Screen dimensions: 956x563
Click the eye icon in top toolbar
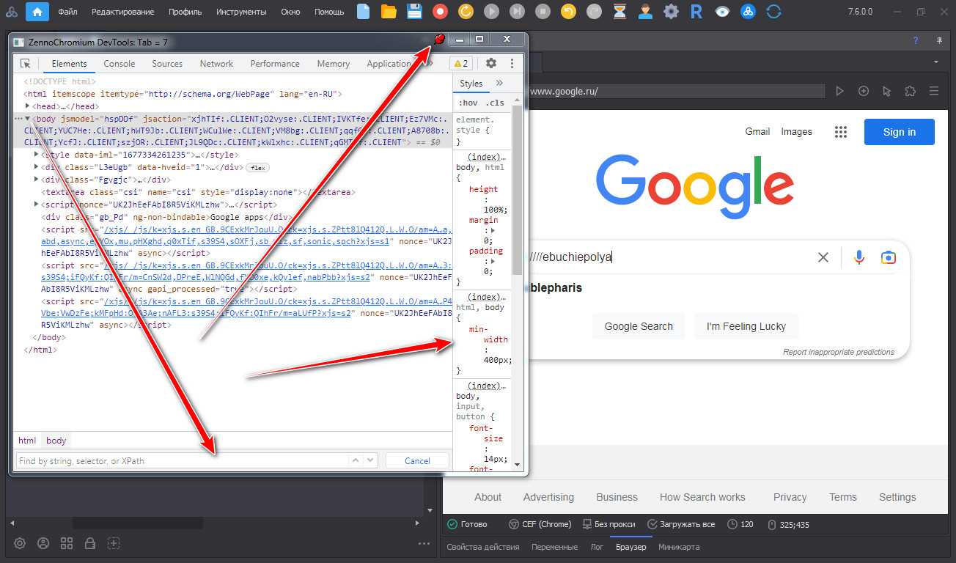(722, 12)
